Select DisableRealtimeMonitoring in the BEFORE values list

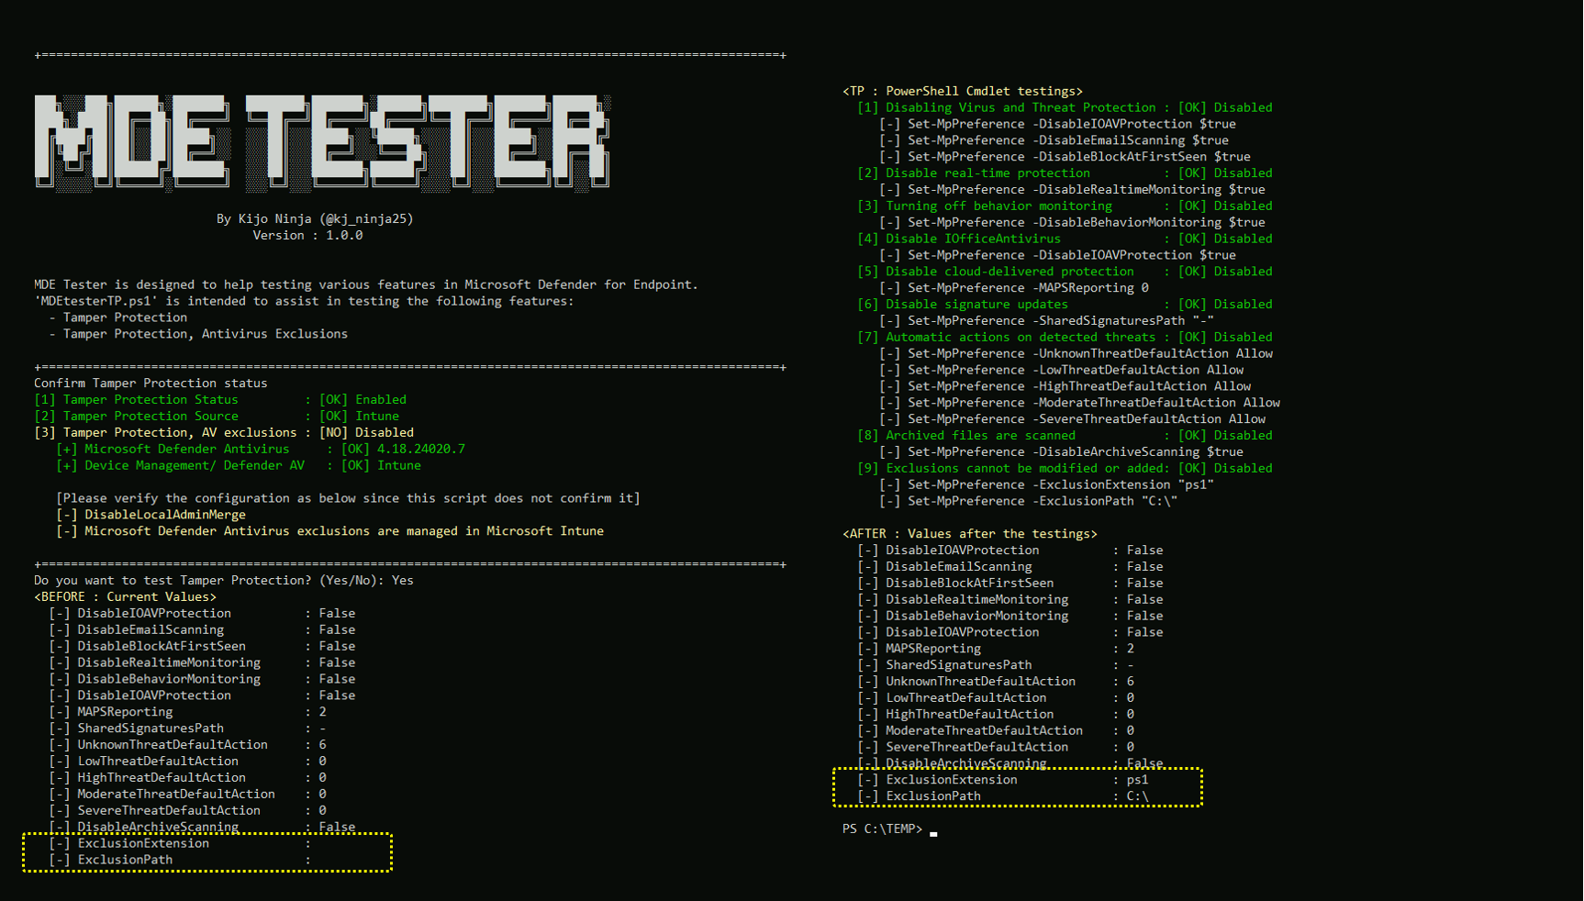coord(202,663)
